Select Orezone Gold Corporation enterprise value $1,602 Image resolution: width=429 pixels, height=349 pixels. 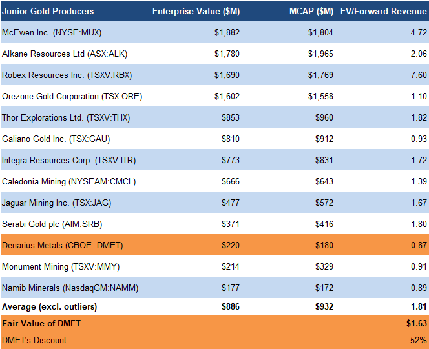(227, 96)
